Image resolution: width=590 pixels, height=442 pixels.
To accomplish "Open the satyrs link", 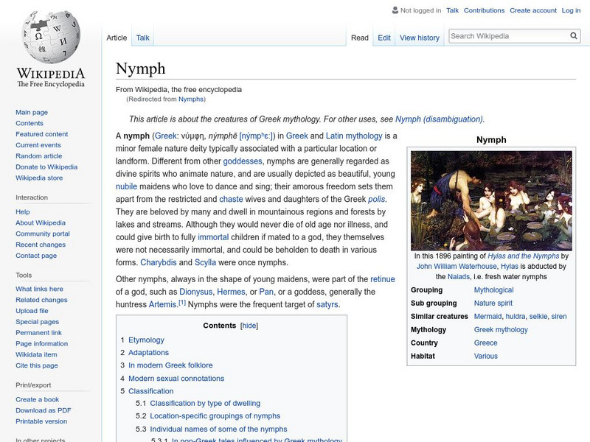I will (x=327, y=304).
